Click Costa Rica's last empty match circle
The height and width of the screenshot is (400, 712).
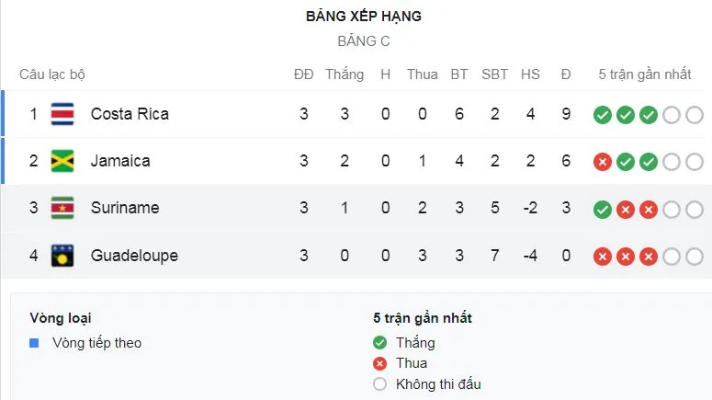pos(694,115)
